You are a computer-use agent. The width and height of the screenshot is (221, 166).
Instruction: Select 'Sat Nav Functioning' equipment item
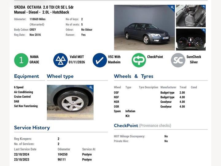[26, 106]
